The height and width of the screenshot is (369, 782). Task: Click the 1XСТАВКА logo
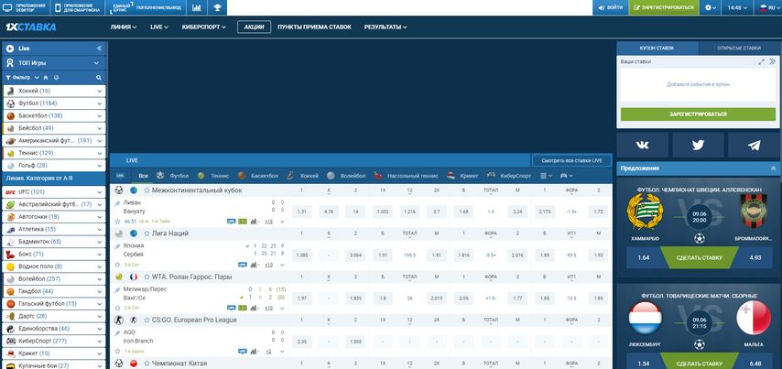tap(31, 27)
